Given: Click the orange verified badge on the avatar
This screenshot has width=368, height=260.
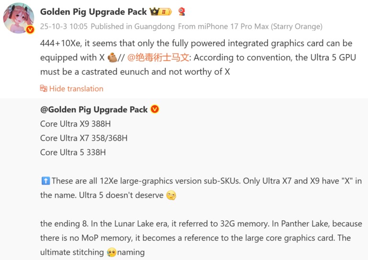Looking at the screenshot, I should tap(30, 30).
